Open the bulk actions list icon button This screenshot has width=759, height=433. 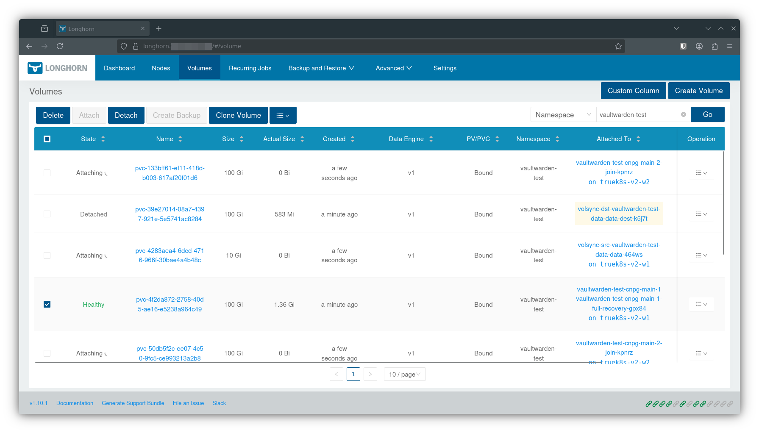point(283,115)
